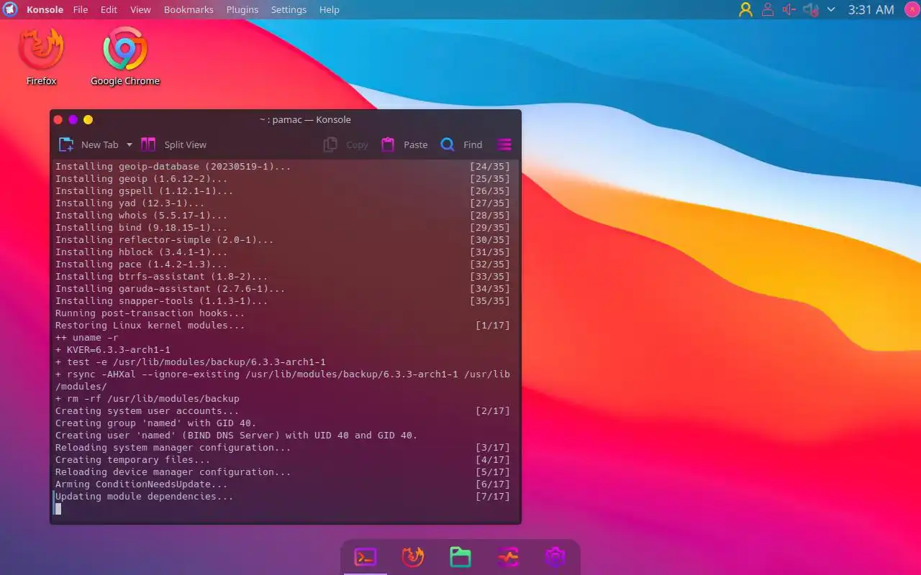This screenshot has height=575, width=921.
Task: Click the '[7/17]' progress counter
Action: (493, 496)
